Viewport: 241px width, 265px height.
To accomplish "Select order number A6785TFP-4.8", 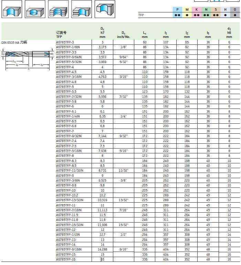I will (66, 82).
